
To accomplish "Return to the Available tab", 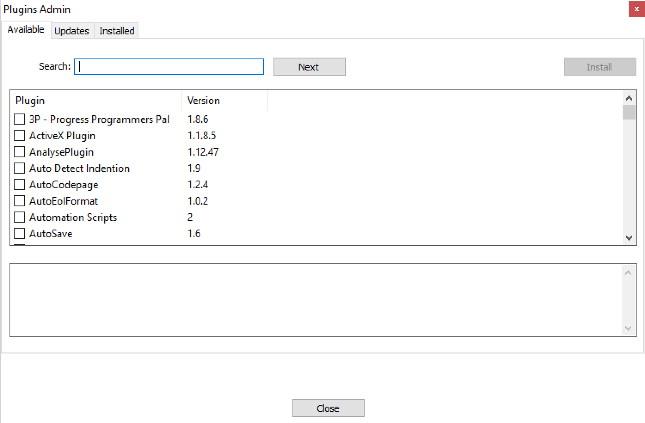I will pos(26,29).
